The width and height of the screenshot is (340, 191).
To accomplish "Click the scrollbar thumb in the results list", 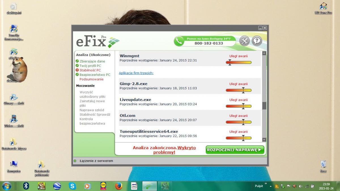I will (x=264, y=105).
